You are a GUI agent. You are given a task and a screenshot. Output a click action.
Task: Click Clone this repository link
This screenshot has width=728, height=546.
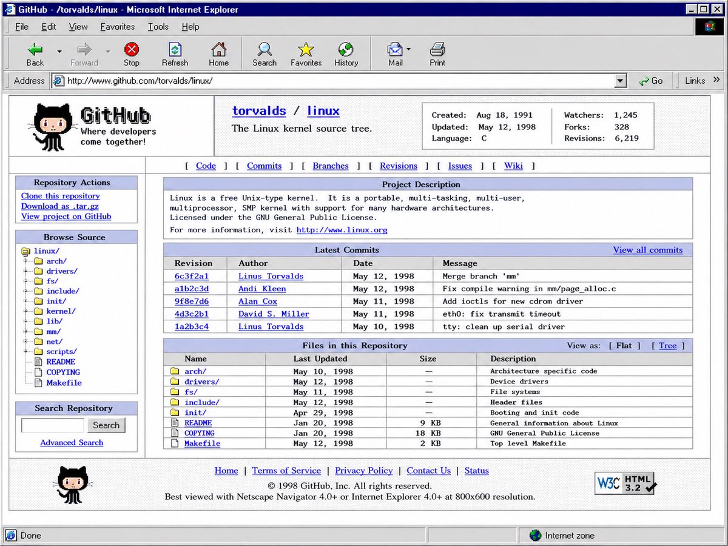(x=61, y=196)
